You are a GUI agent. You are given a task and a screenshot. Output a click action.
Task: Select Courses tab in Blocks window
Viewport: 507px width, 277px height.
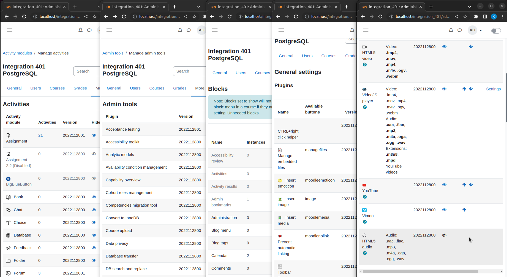tap(263, 73)
